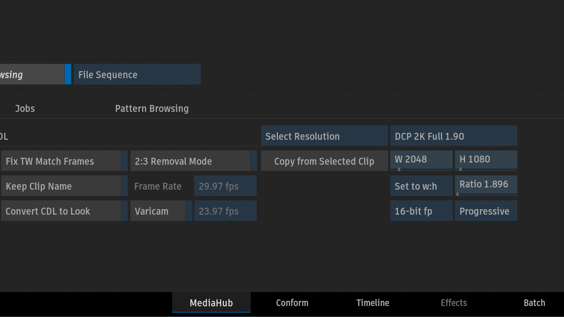Image resolution: width=564 pixels, height=317 pixels.
Task: Open the Timeline tab
Action: point(373,303)
